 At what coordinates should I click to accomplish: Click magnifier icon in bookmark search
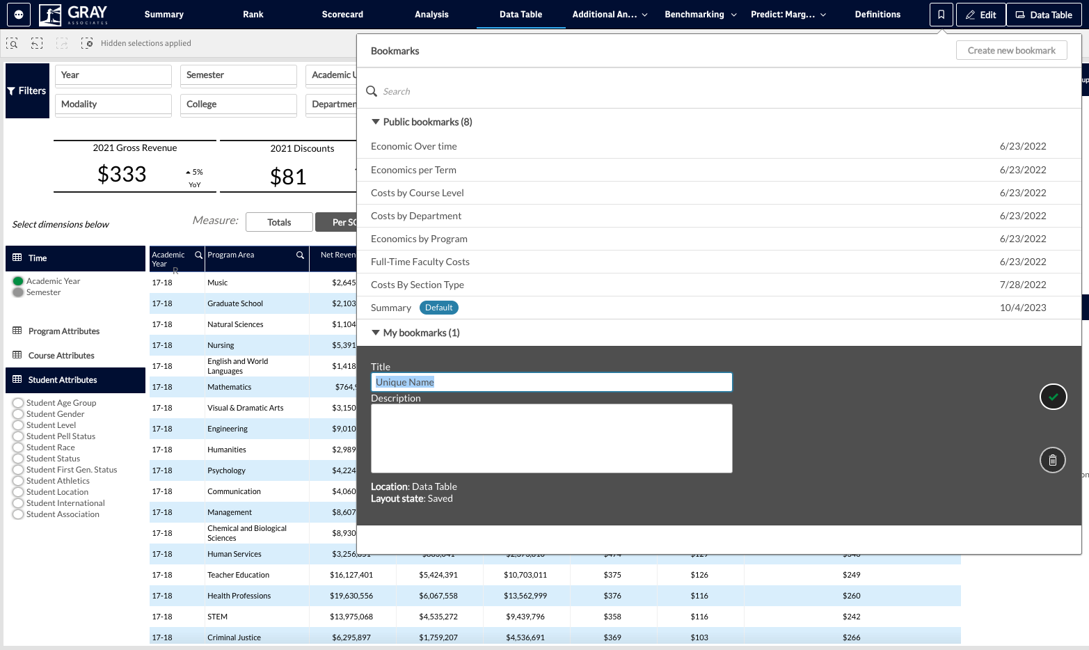coord(372,91)
